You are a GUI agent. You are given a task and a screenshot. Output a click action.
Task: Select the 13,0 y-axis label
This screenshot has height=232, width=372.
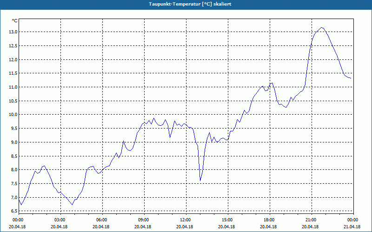(13, 32)
